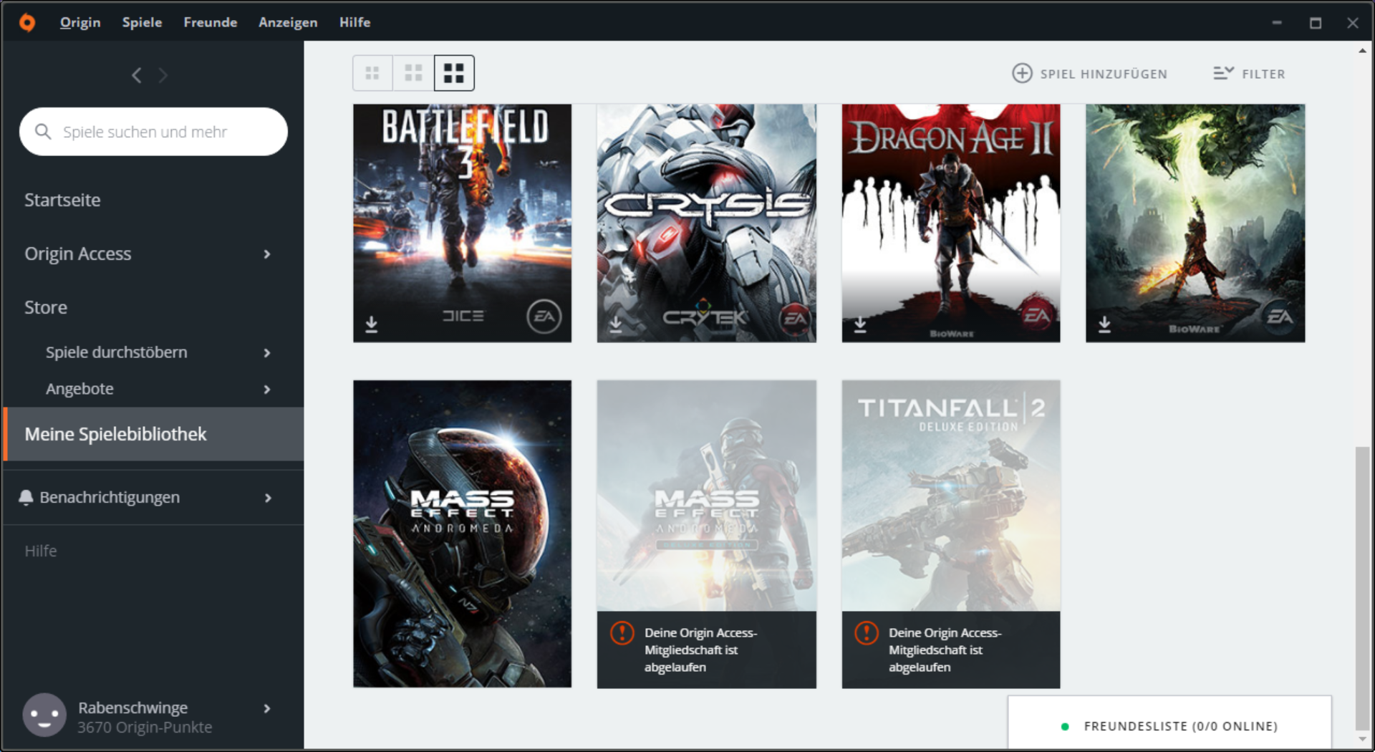Open Spiele durchstöbern
This screenshot has height=752, width=1375.
pos(116,352)
